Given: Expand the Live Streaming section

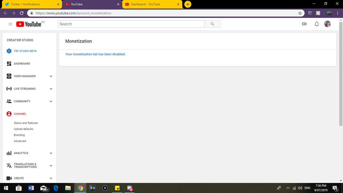Looking at the screenshot, I should [51, 89].
